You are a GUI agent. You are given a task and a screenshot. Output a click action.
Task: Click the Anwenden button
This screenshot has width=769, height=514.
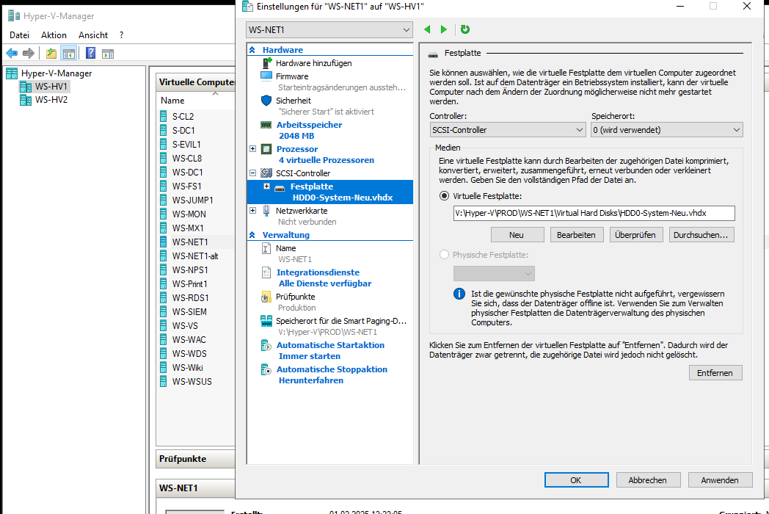click(720, 480)
